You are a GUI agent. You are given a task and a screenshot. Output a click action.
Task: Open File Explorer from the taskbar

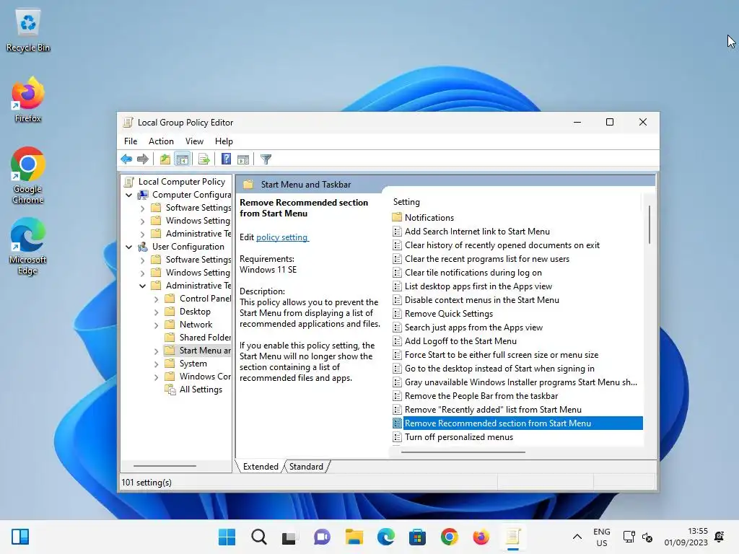point(354,537)
